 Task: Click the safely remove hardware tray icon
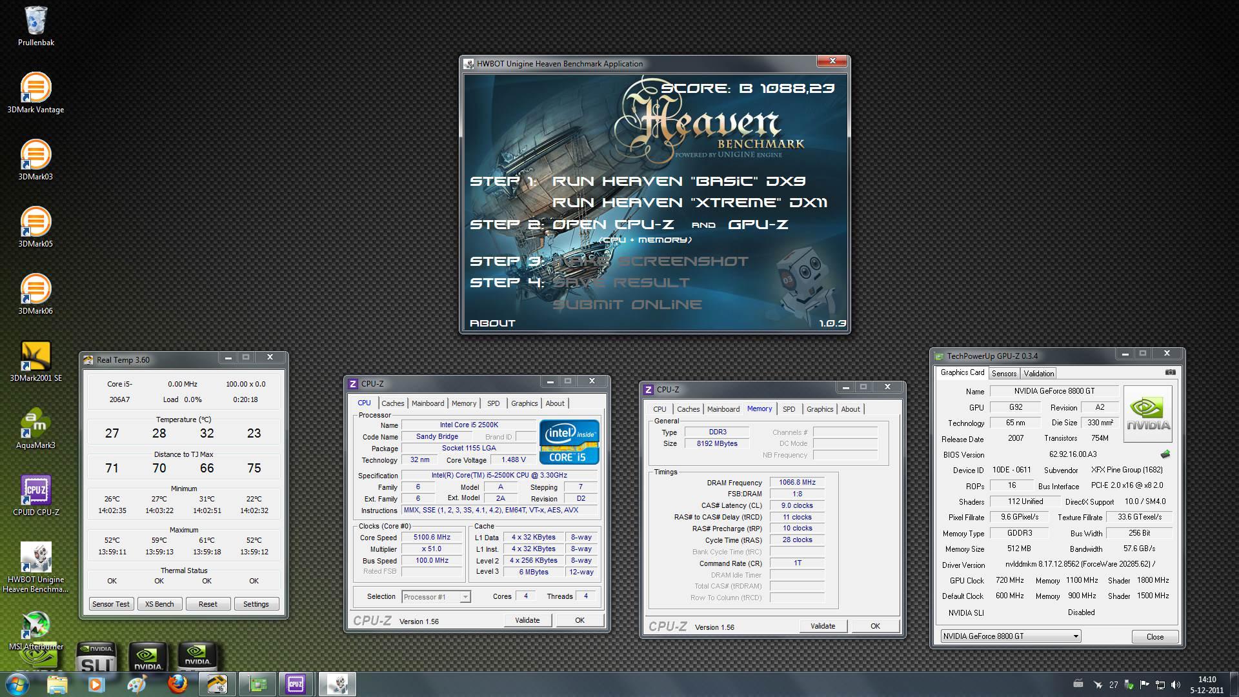[1129, 685]
